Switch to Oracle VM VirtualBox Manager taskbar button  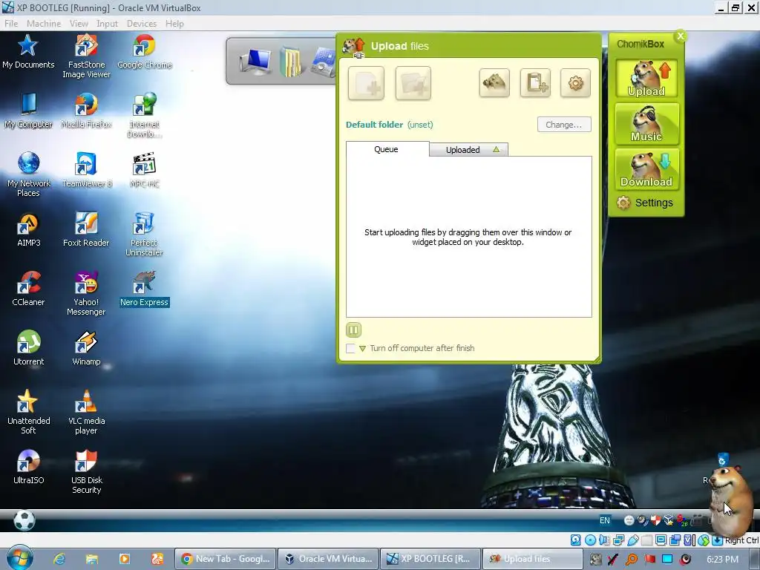pos(329,559)
